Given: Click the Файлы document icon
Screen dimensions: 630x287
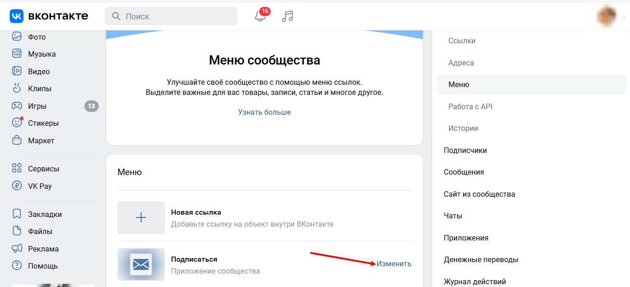Looking at the screenshot, I should [17, 231].
